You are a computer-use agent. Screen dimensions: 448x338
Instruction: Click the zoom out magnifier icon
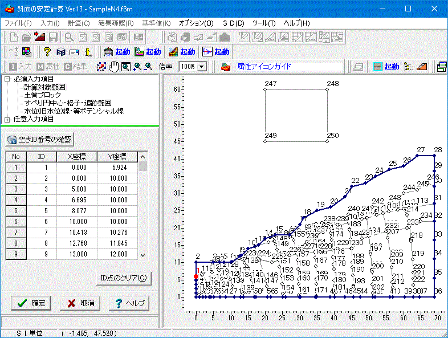148,67
